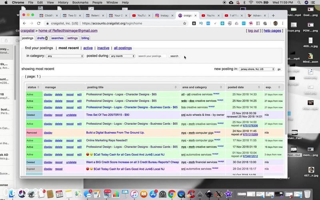320x200 pixels.
Task: Open the People menu
Action: pyautogui.click(x=97, y=2)
